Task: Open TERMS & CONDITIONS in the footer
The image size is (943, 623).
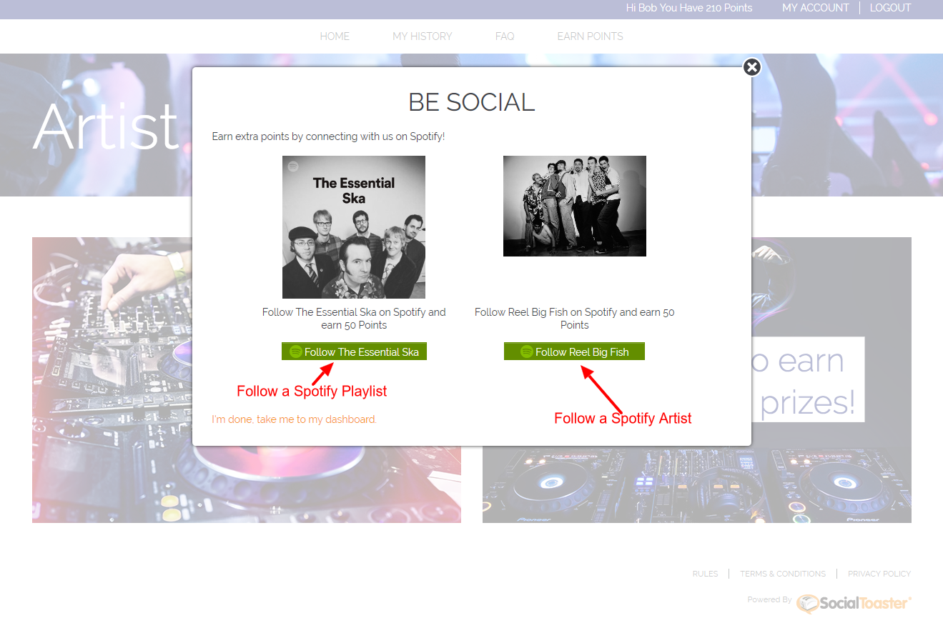Action: (783, 574)
